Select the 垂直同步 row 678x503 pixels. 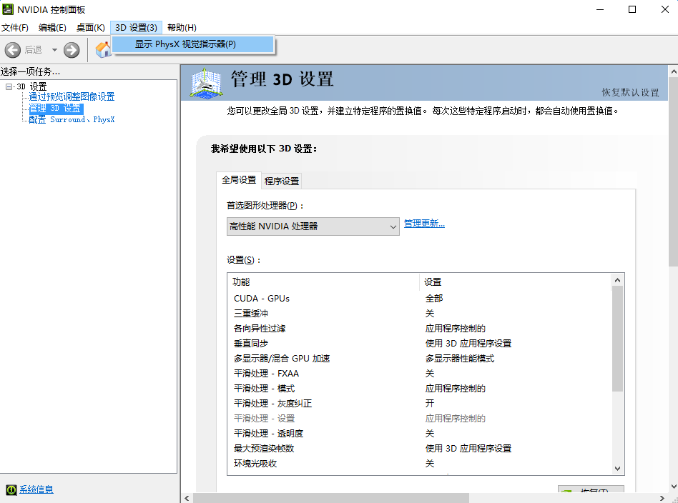(x=419, y=344)
